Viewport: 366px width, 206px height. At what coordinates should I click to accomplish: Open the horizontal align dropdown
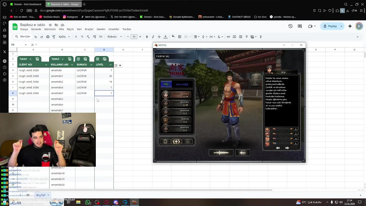(196, 37)
